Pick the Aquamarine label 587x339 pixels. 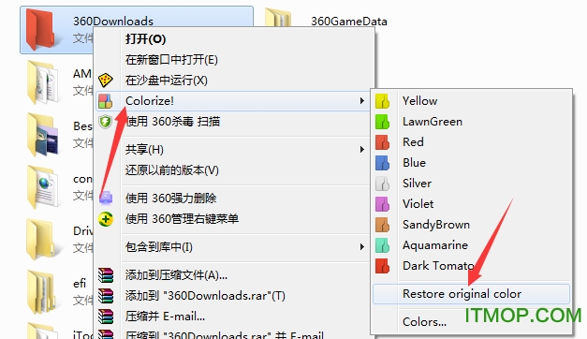pyautogui.click(x=435, y=245)
